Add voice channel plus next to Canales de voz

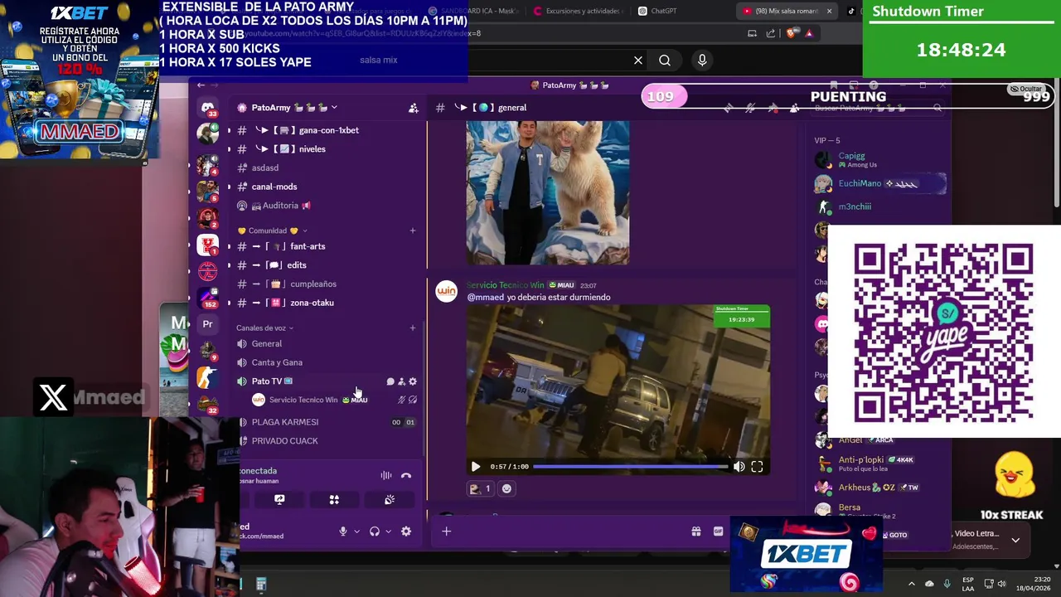[413, 328]
